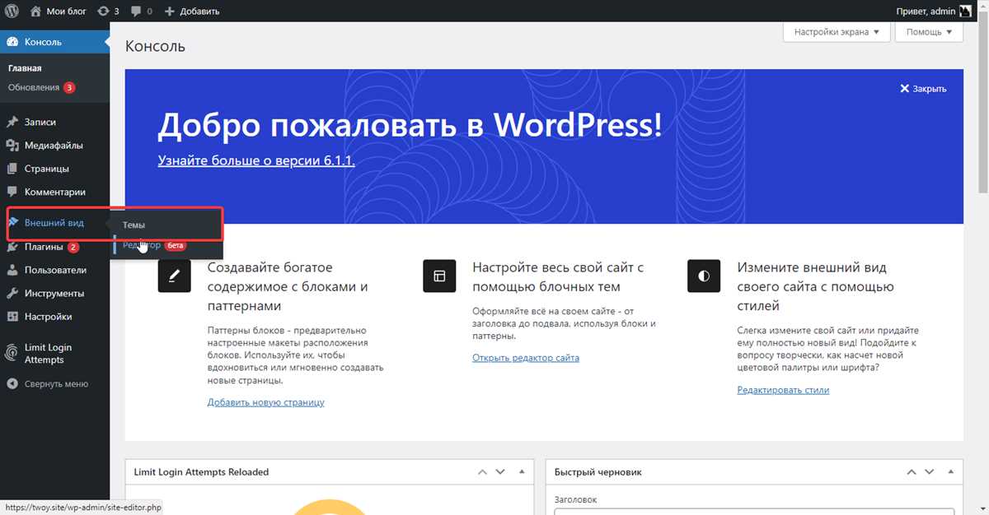Follow Добавить новую страницу link
This screenshot has width=989, height=515.
point(266,402)
